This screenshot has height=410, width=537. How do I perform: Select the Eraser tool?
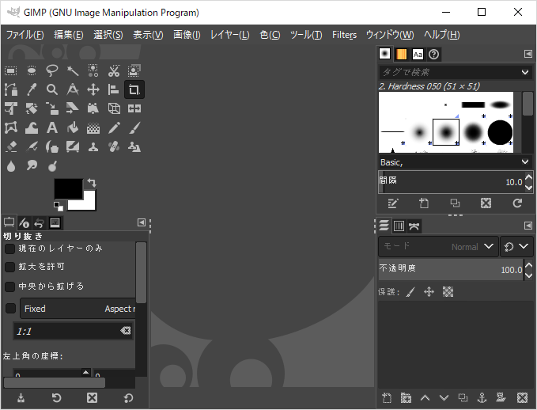10,146
